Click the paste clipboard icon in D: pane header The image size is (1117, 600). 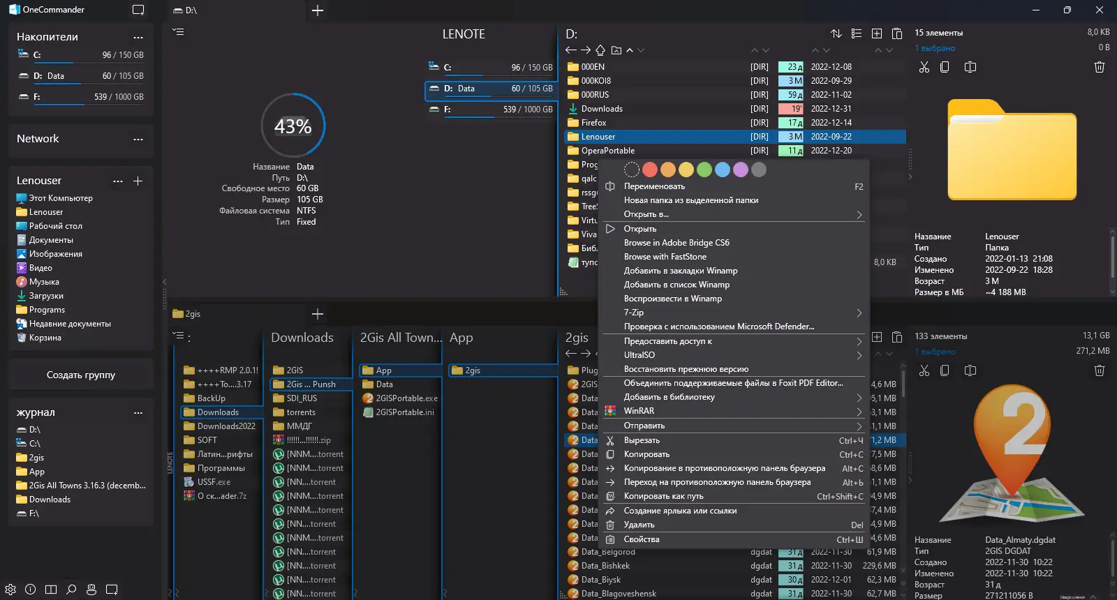pos(897,33)
